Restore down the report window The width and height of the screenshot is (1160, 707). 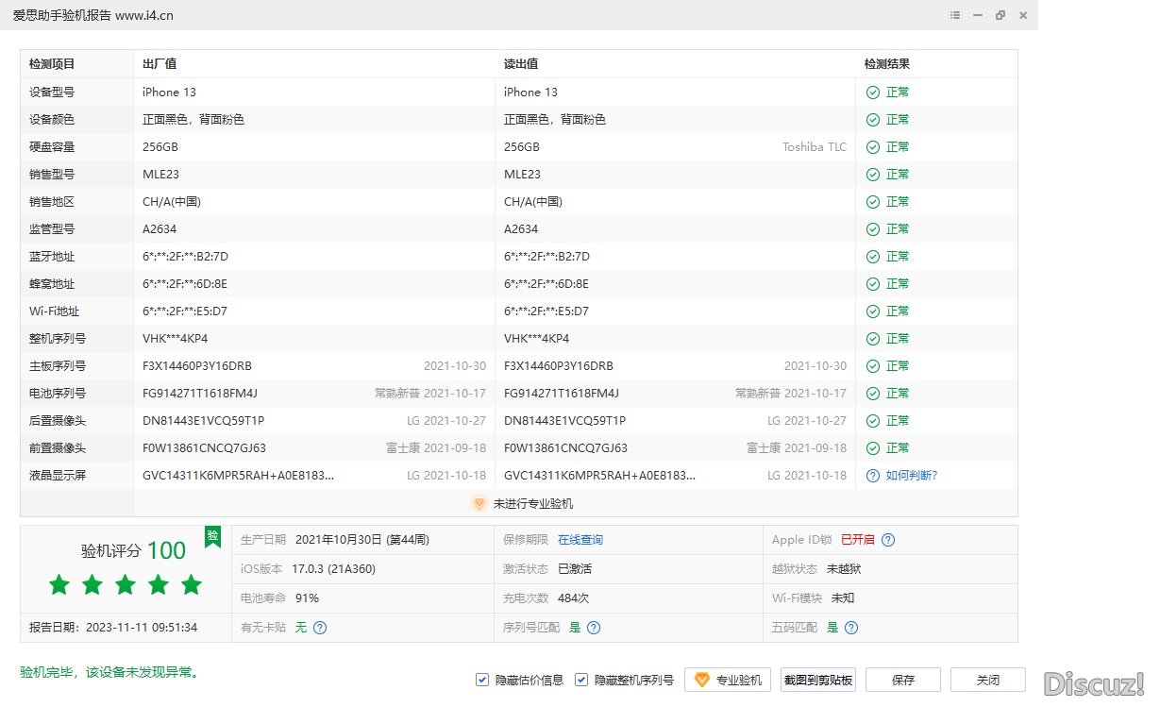pyautogui.click(x=1000, y=15)
